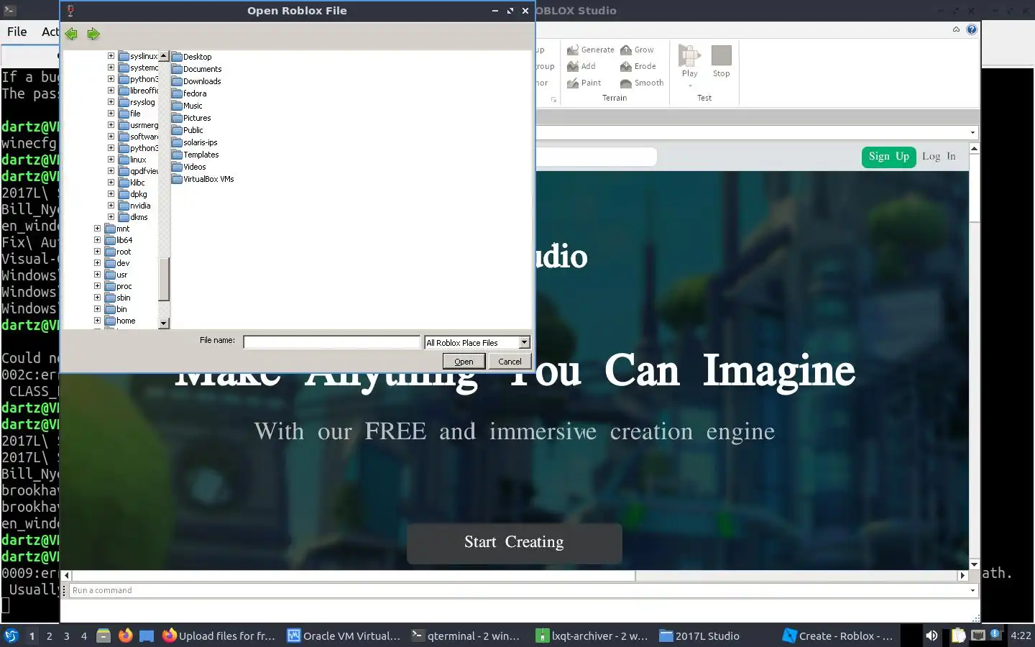Screen dimensions: 1035x647
Task: Select the Generate terrain tool
Action: pos(591,50)
